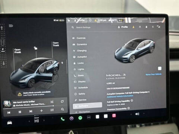Open the purple dashcam camera app
The image size is (179, 134).
72,118
